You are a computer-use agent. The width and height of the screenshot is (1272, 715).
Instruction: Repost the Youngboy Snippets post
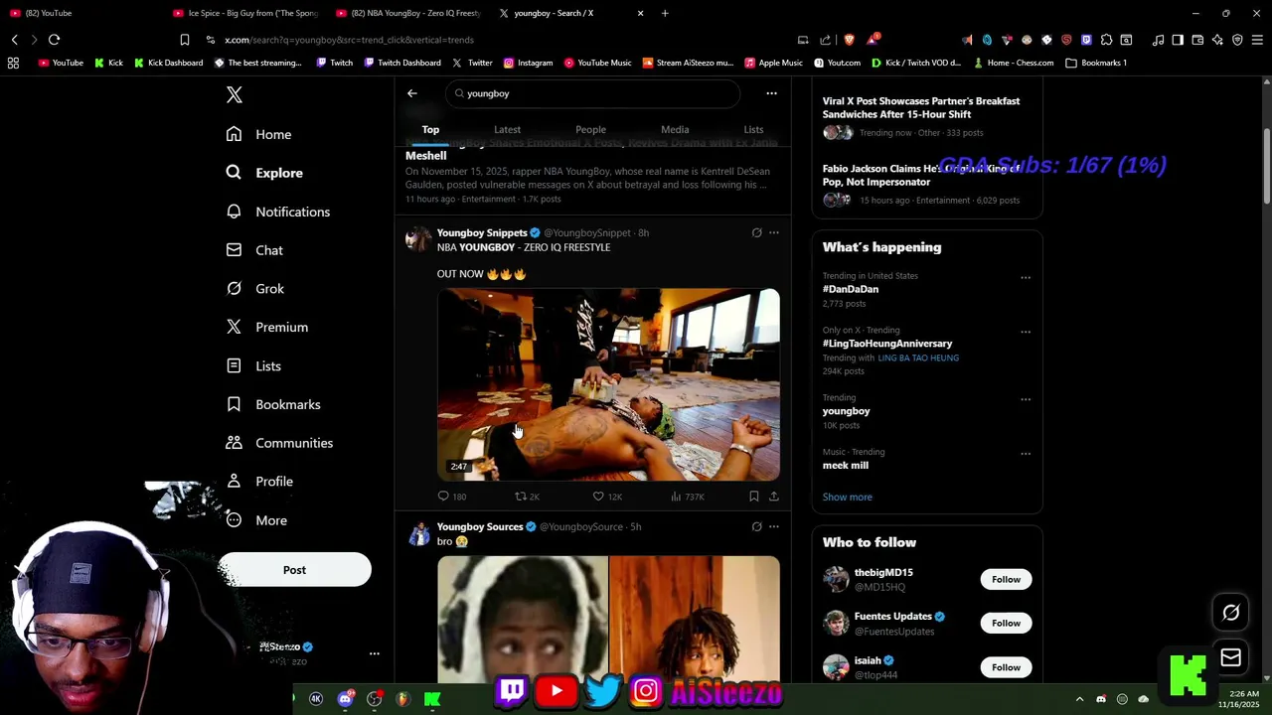tap(527, 497)
